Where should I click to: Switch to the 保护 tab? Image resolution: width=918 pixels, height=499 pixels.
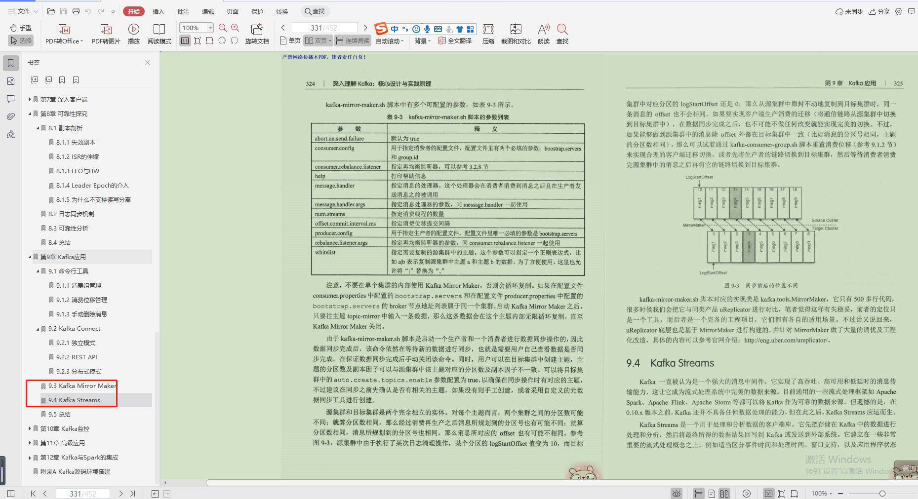coord(257,11)
